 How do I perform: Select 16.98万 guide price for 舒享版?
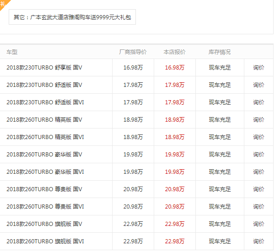pos(133,68)
